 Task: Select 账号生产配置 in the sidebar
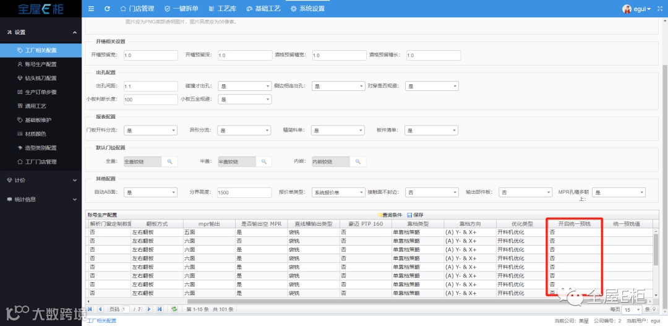pos(41,64)
